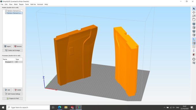This screenshot has height=110, width=196.
Task: Open the File menu
Action: coord(2,4)
